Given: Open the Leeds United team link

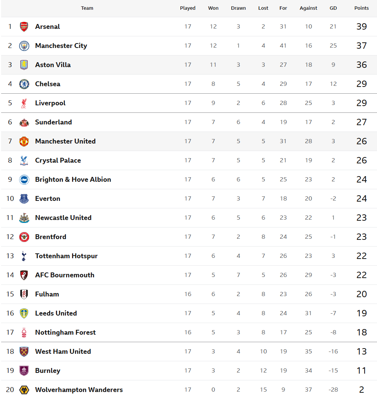Looking at the screenshot, I should [x=56, y=313].
